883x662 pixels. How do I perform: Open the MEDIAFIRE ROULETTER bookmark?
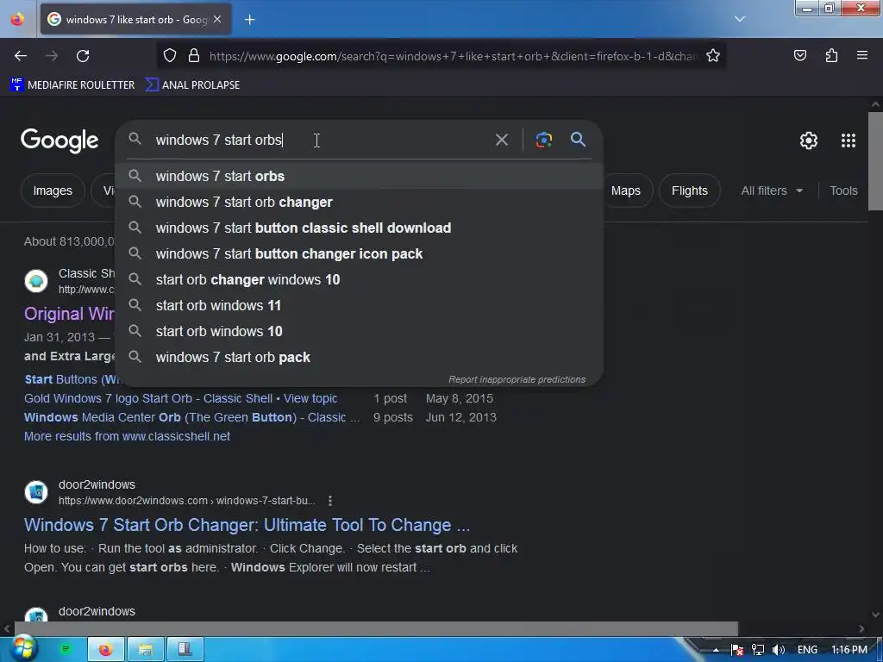(72, 85)
